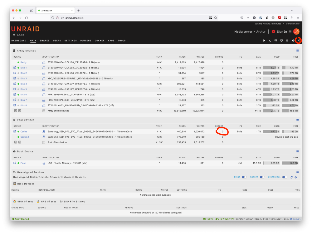This screenshot has width=312, height=234.
Task: Reload the page in Firefox
Action: [27, 18]
